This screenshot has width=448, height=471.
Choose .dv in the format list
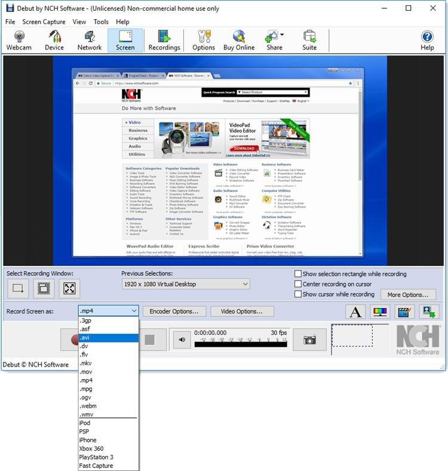pos(108,346)
